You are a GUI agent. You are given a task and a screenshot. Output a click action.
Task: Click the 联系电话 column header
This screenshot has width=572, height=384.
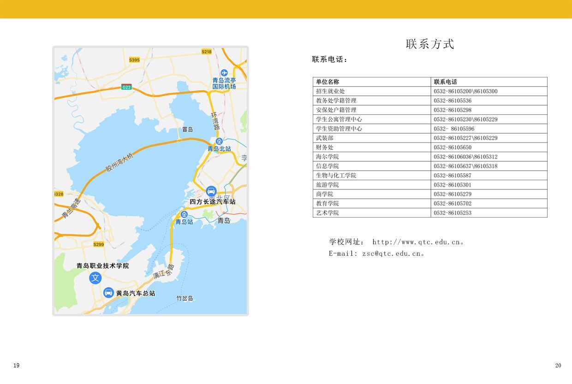(445, 82)
